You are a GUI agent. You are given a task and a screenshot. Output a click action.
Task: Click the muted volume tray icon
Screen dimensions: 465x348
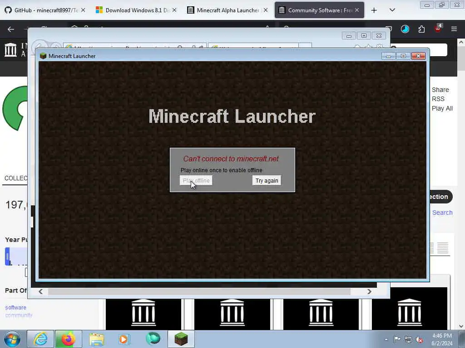point(419,340)
